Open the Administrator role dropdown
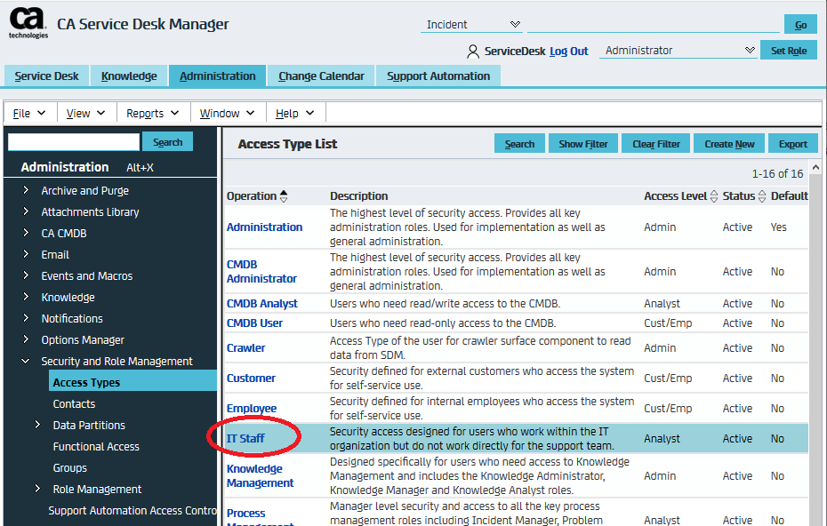Screen dimensions: 827x526 750,51
